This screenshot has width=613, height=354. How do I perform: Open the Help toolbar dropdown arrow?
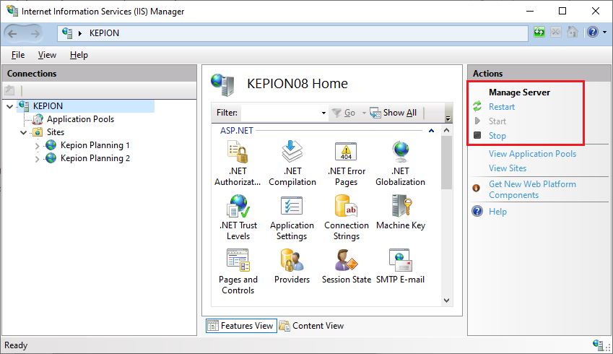(604, 32)
